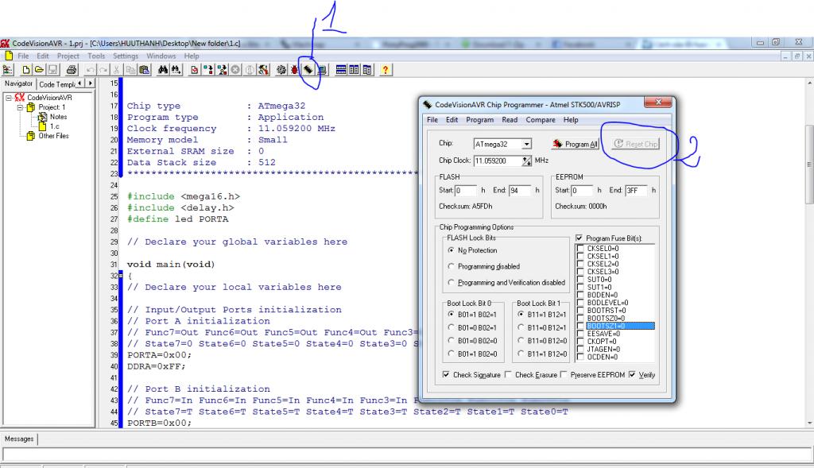
Task: Click the Make project toolbar icon
Action: coord(208,70)
